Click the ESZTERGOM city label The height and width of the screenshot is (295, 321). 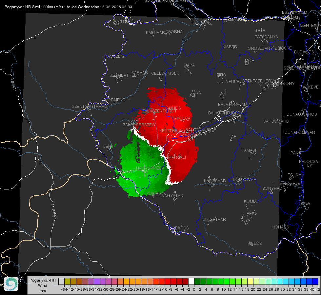(294, 12)
